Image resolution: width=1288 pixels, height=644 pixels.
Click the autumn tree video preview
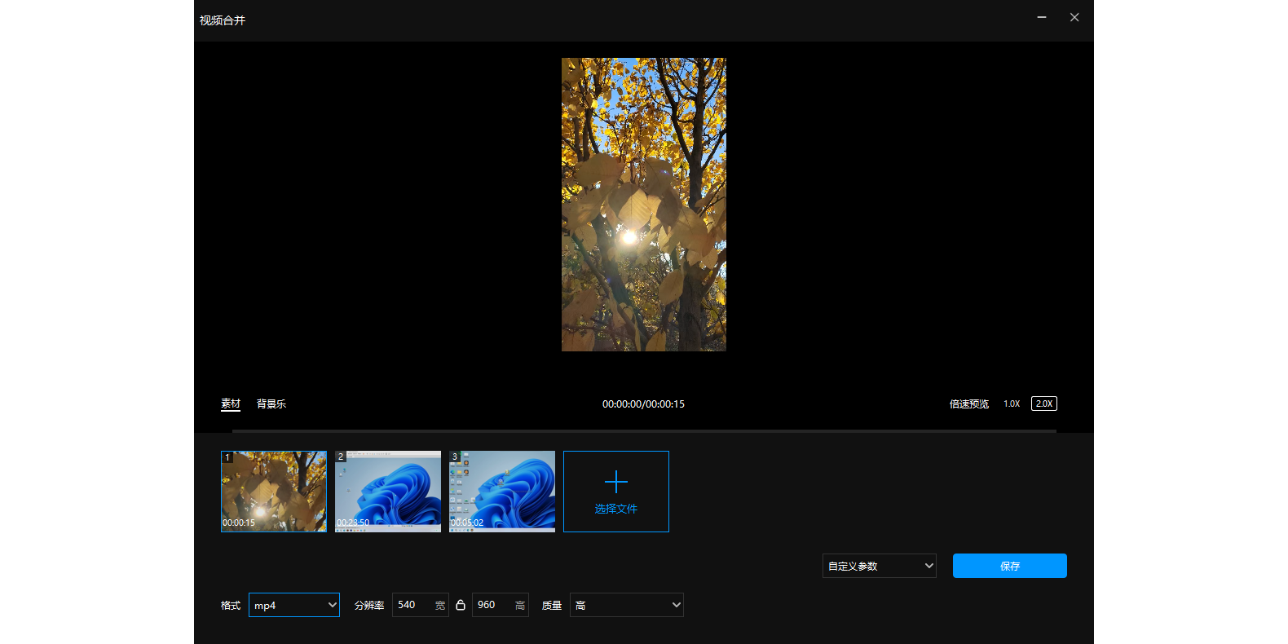click(643, 204)
